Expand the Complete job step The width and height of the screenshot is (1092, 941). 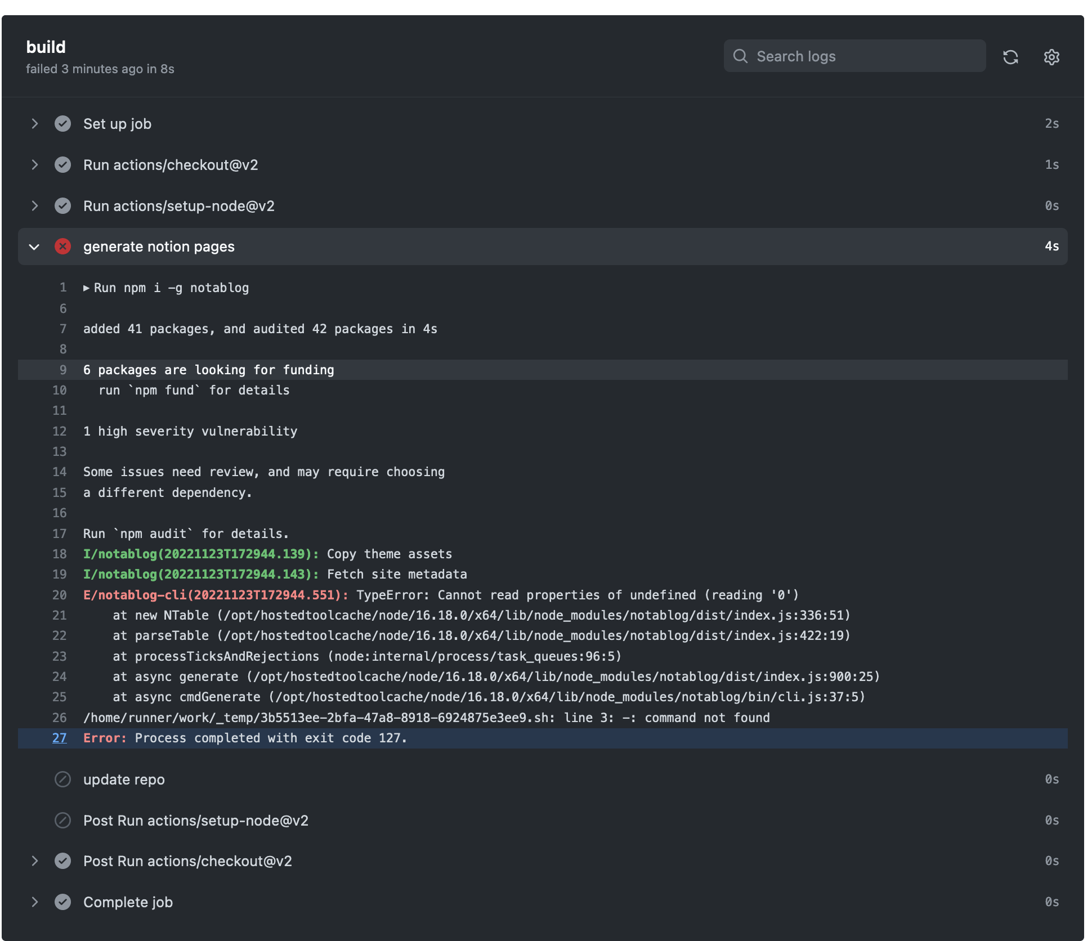point(35,902)
